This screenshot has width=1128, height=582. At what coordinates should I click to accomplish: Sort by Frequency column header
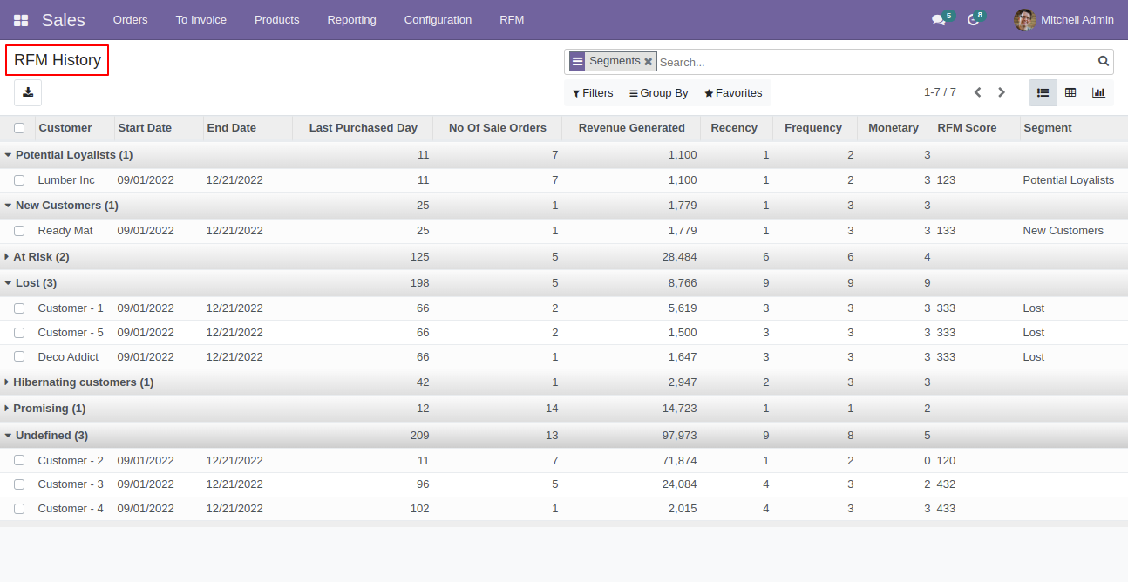point(814,128)
